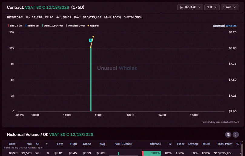This screenshot has width=245, height=156.
Task: Click the %OTM: 30% value in stats line
Action: point(133,17)
